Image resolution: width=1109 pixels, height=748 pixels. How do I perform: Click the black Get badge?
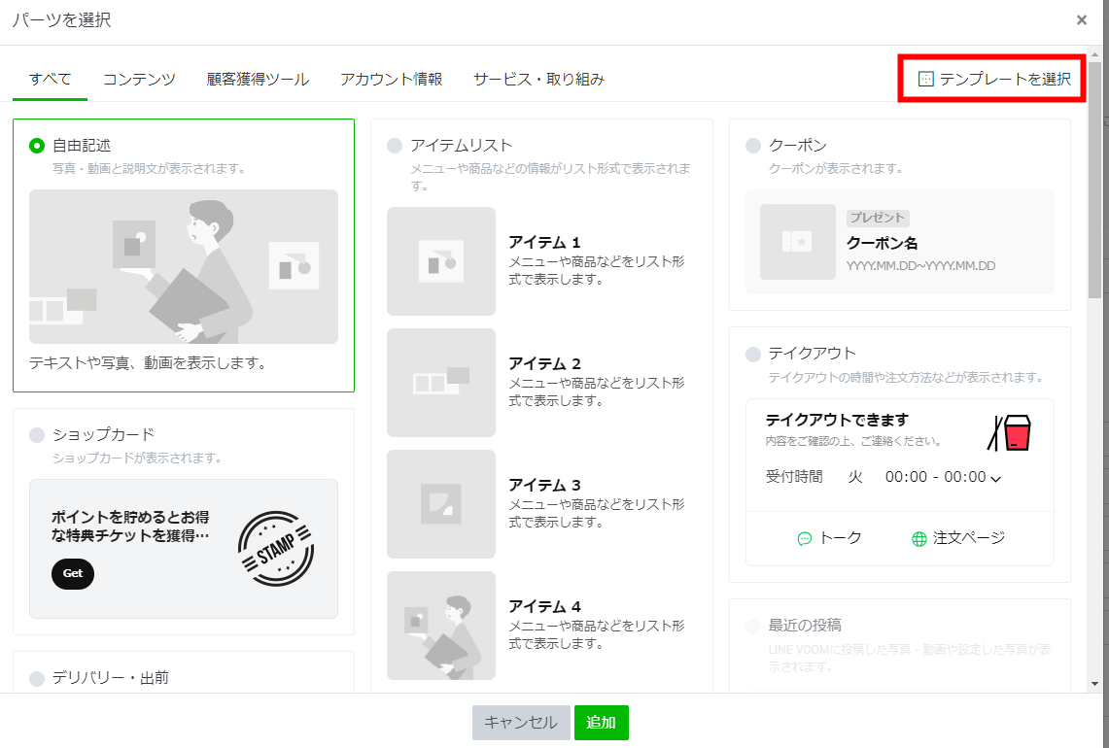(73, 573)
